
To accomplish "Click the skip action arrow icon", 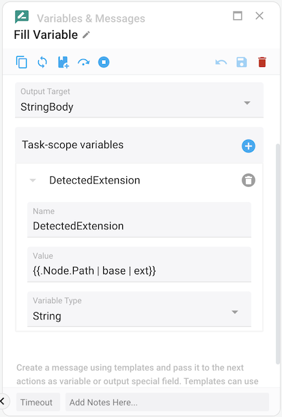I will 83,63.
